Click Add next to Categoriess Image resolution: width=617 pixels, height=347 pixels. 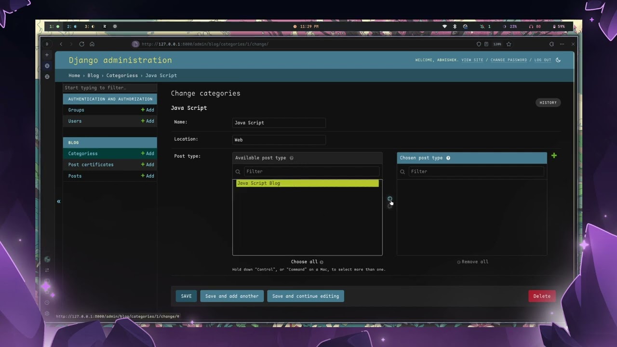(x=148, y=154)
